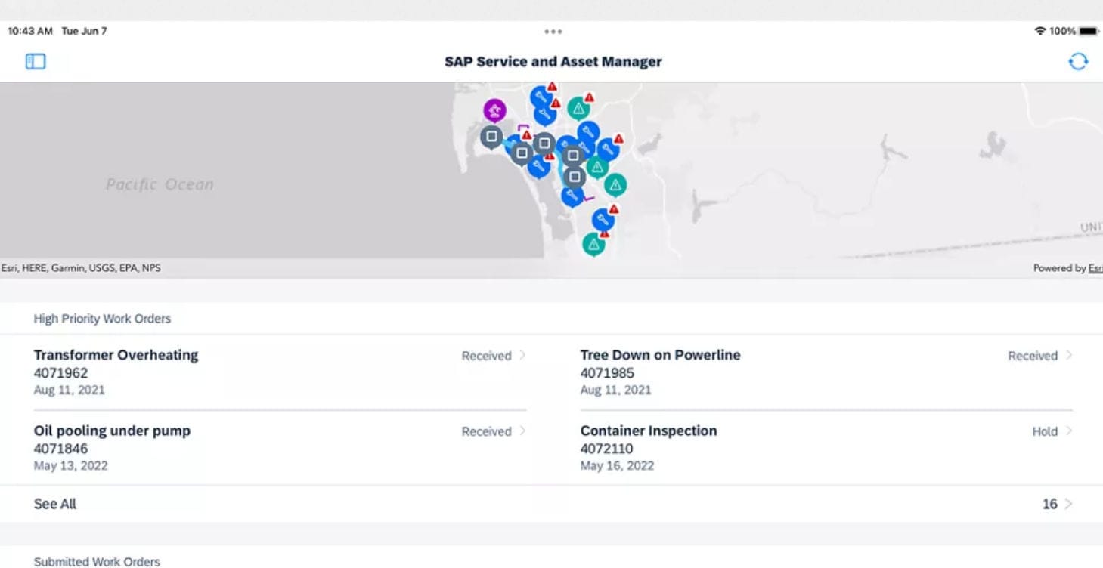This screenshot has height=568, width=1103.
Task: Tap the sync refresh icon
Action: [1078, 61]
